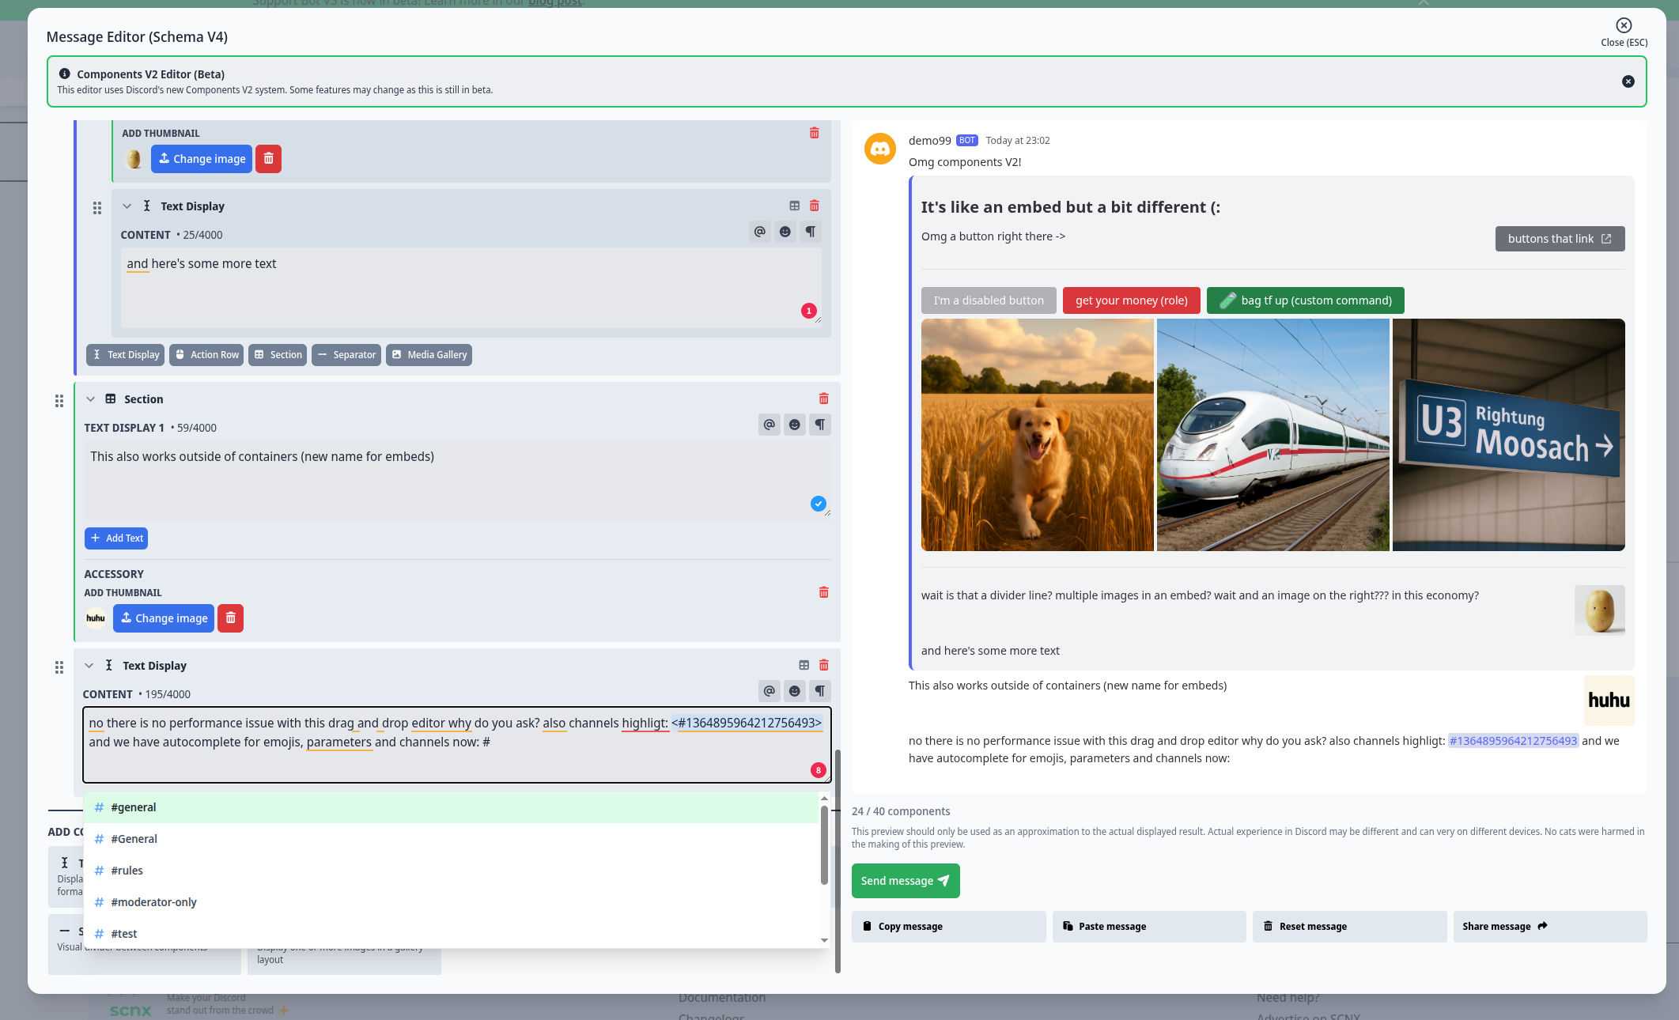The image size is (1679, 1020).
Task: Click the running dog image in preview gallery
Action: coord(1037,435)
